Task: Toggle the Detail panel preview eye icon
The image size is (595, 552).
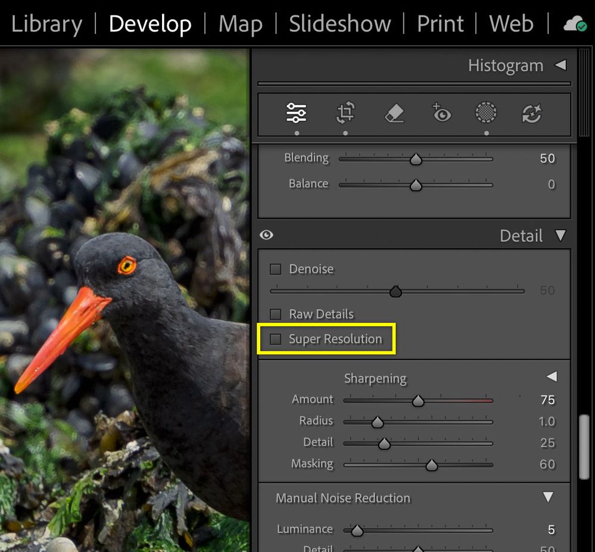Action: [266, 235]
